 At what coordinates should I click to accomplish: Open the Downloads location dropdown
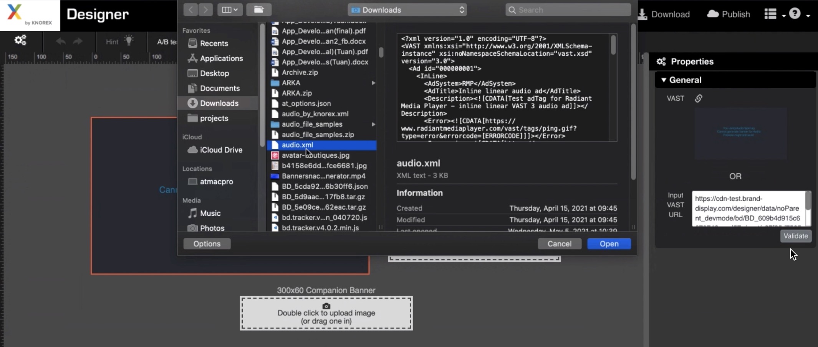tap(407, 10)
